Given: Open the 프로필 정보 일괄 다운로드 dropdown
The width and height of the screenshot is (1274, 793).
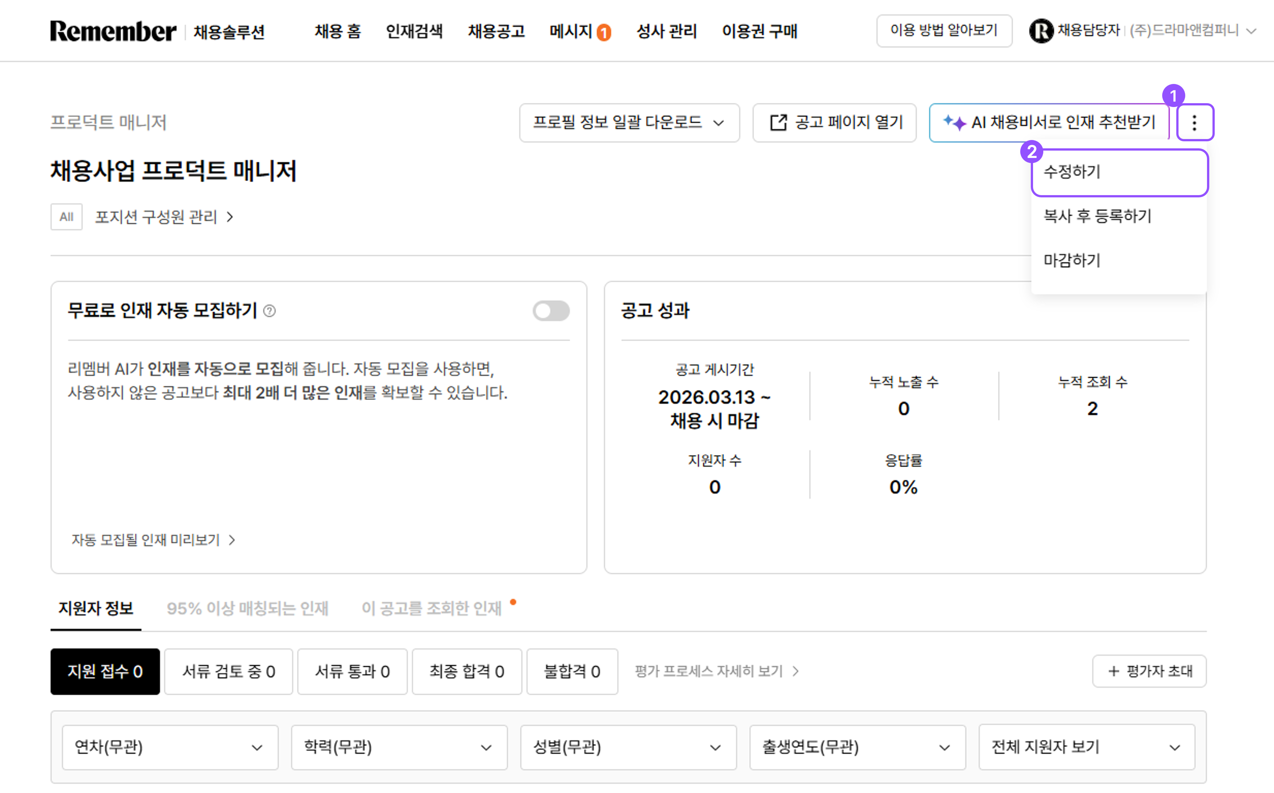Looking at the screenshot, I should click(x=629, y=123).
